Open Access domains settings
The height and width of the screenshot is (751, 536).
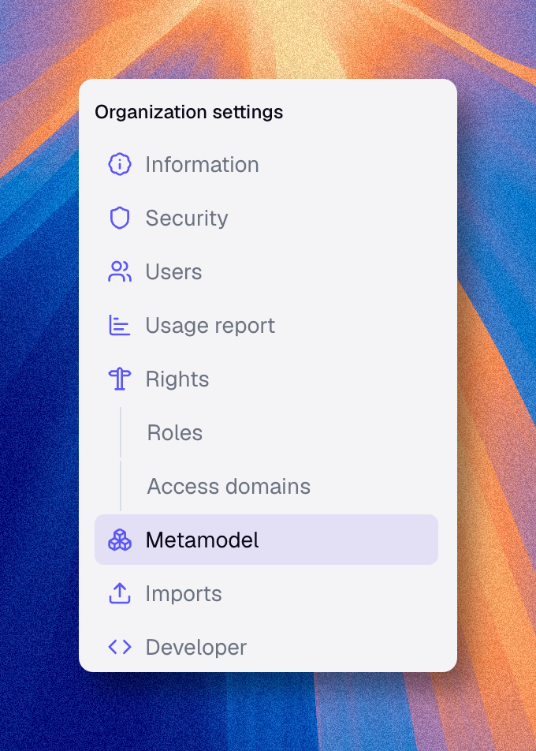click(229, 486)
